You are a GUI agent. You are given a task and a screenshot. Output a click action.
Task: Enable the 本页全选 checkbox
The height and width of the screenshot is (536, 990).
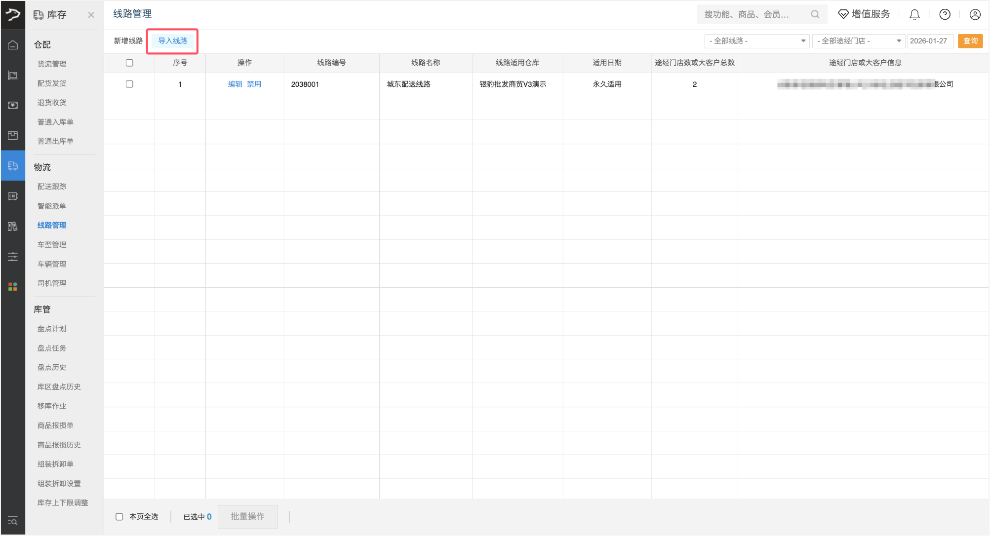[x=119, y=517]
